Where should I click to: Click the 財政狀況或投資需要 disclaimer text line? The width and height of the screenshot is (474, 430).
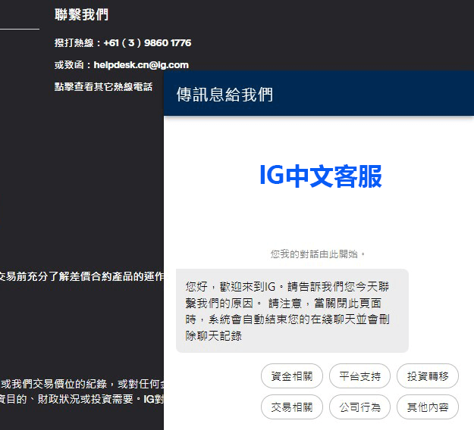click(x=81, y=398)
